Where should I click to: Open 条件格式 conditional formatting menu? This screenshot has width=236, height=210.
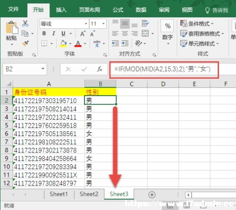point(197,24)
